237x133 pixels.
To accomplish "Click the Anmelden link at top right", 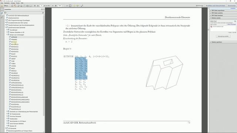I will coord(233,8).
